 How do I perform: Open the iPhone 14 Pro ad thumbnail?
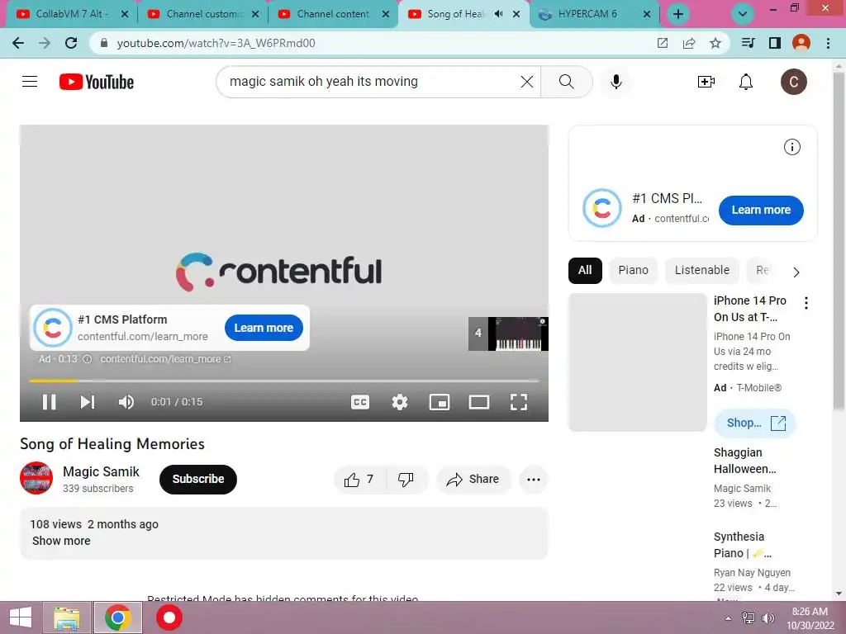tap(637, 362)
